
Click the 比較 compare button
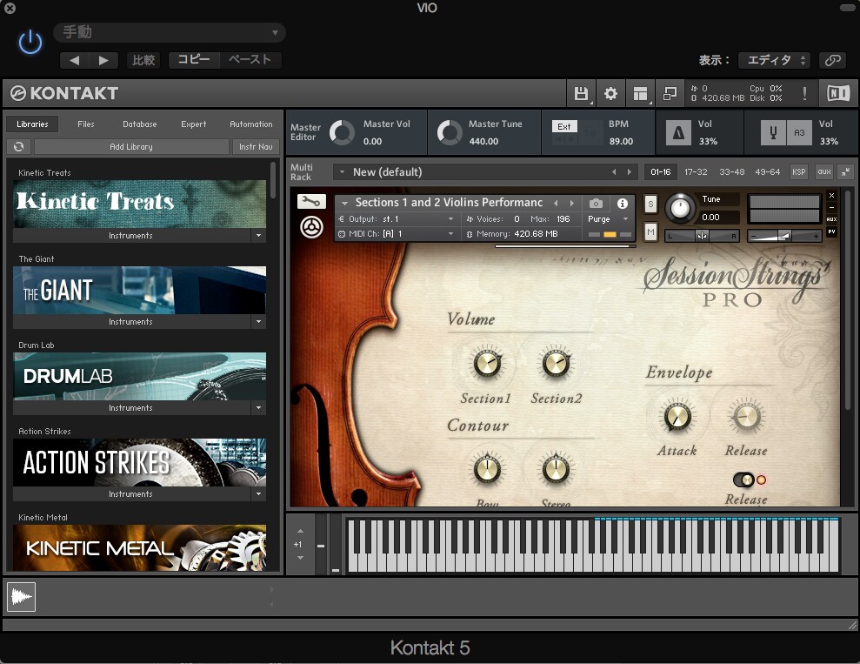(143, 60)
